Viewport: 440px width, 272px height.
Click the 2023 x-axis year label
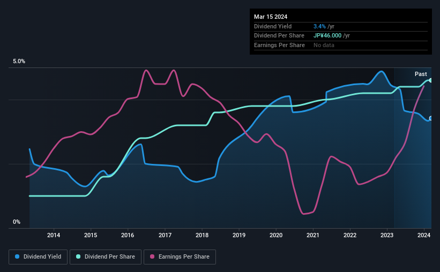pos(387,235)
